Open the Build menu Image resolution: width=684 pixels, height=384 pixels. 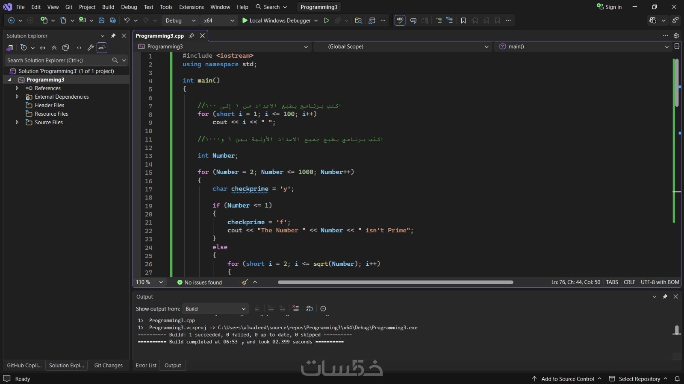(108, 7)
